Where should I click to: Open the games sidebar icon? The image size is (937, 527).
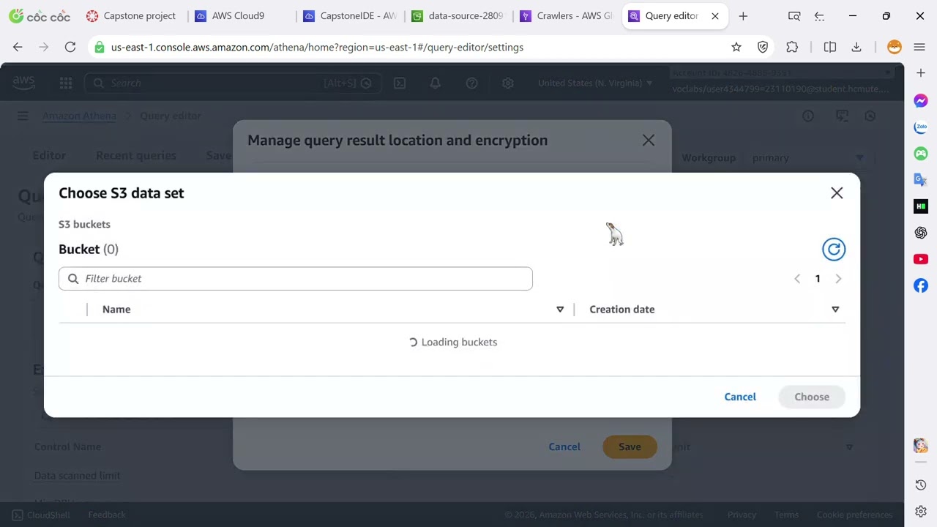(x=921, y=154)
